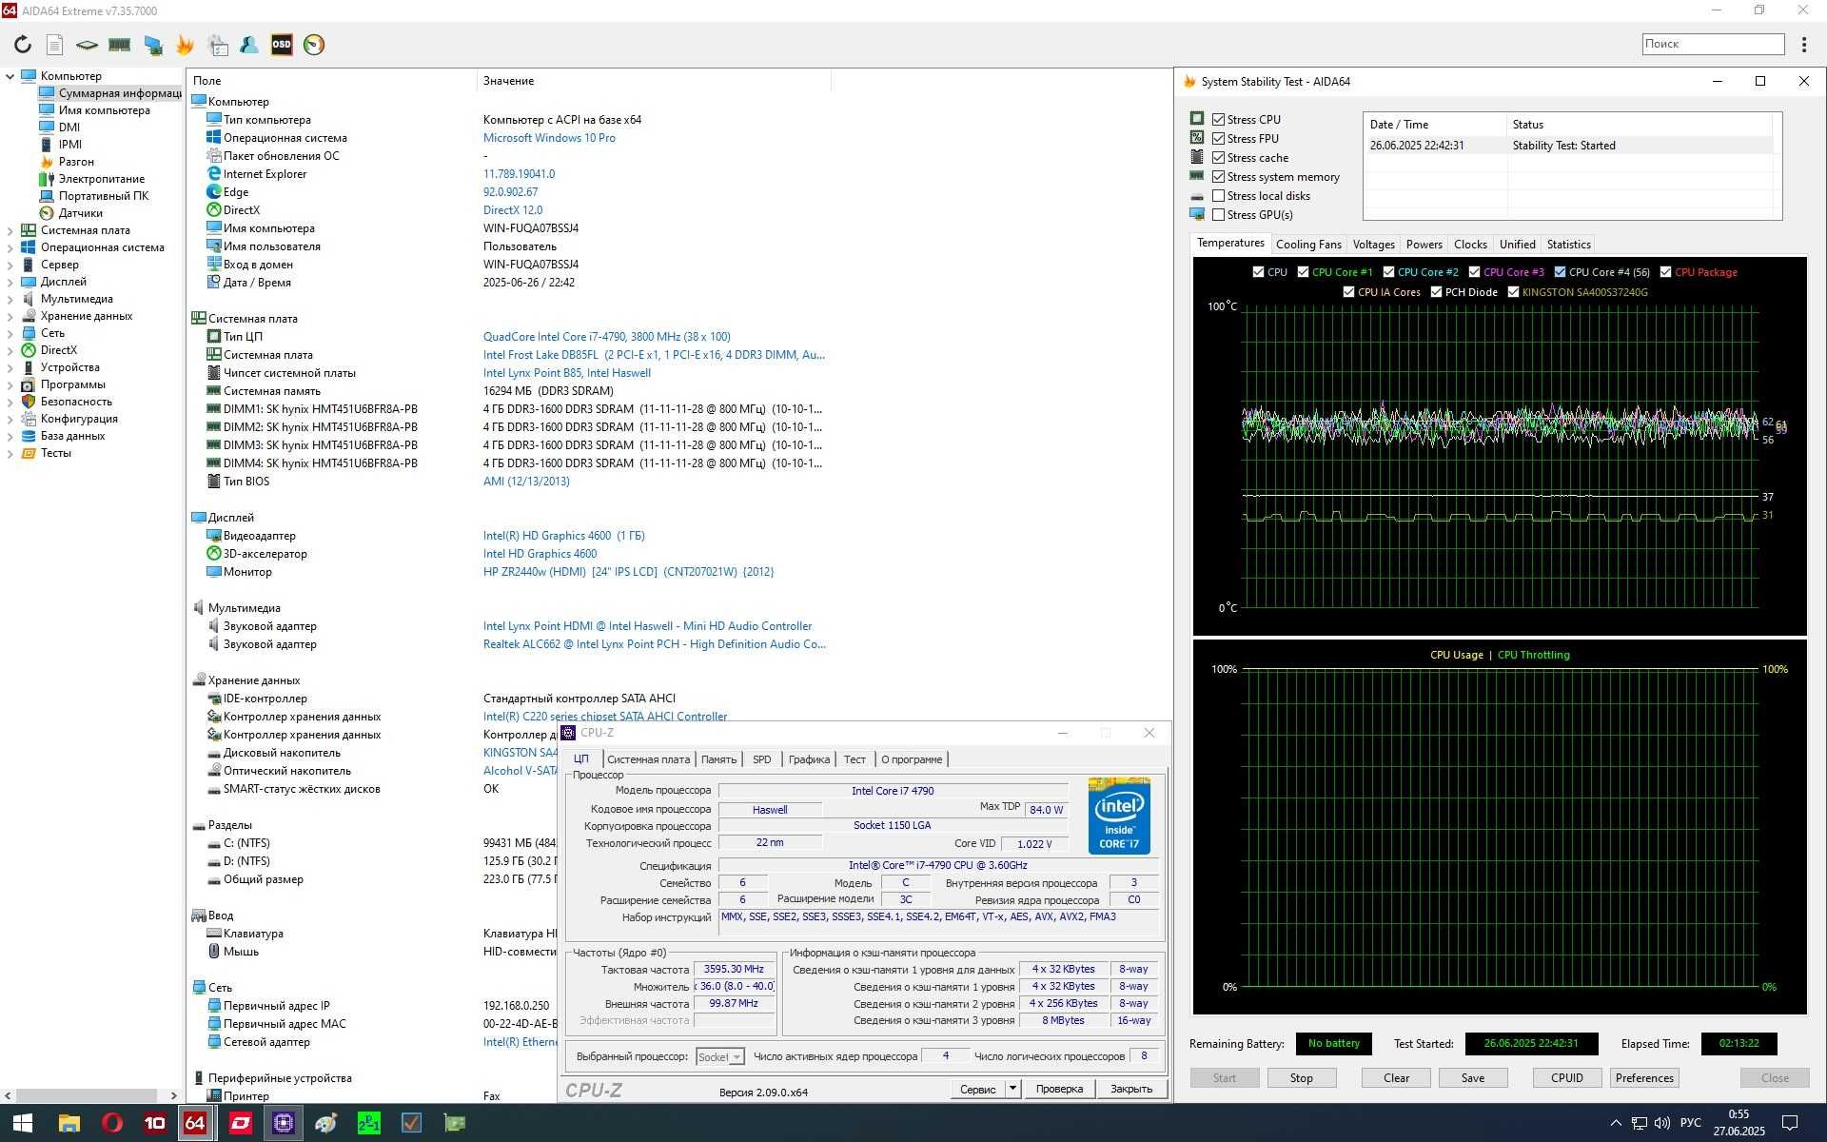Click the paint palette taskbar icon
The height and width of the screenshot is (1142, 1827).
coord(325,1123)
